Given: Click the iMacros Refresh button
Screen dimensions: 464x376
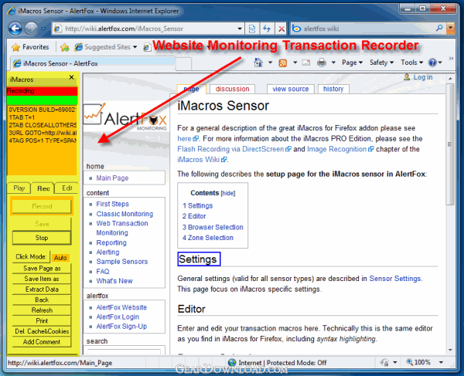Looking at the screenshot, I should pos(42,310).
